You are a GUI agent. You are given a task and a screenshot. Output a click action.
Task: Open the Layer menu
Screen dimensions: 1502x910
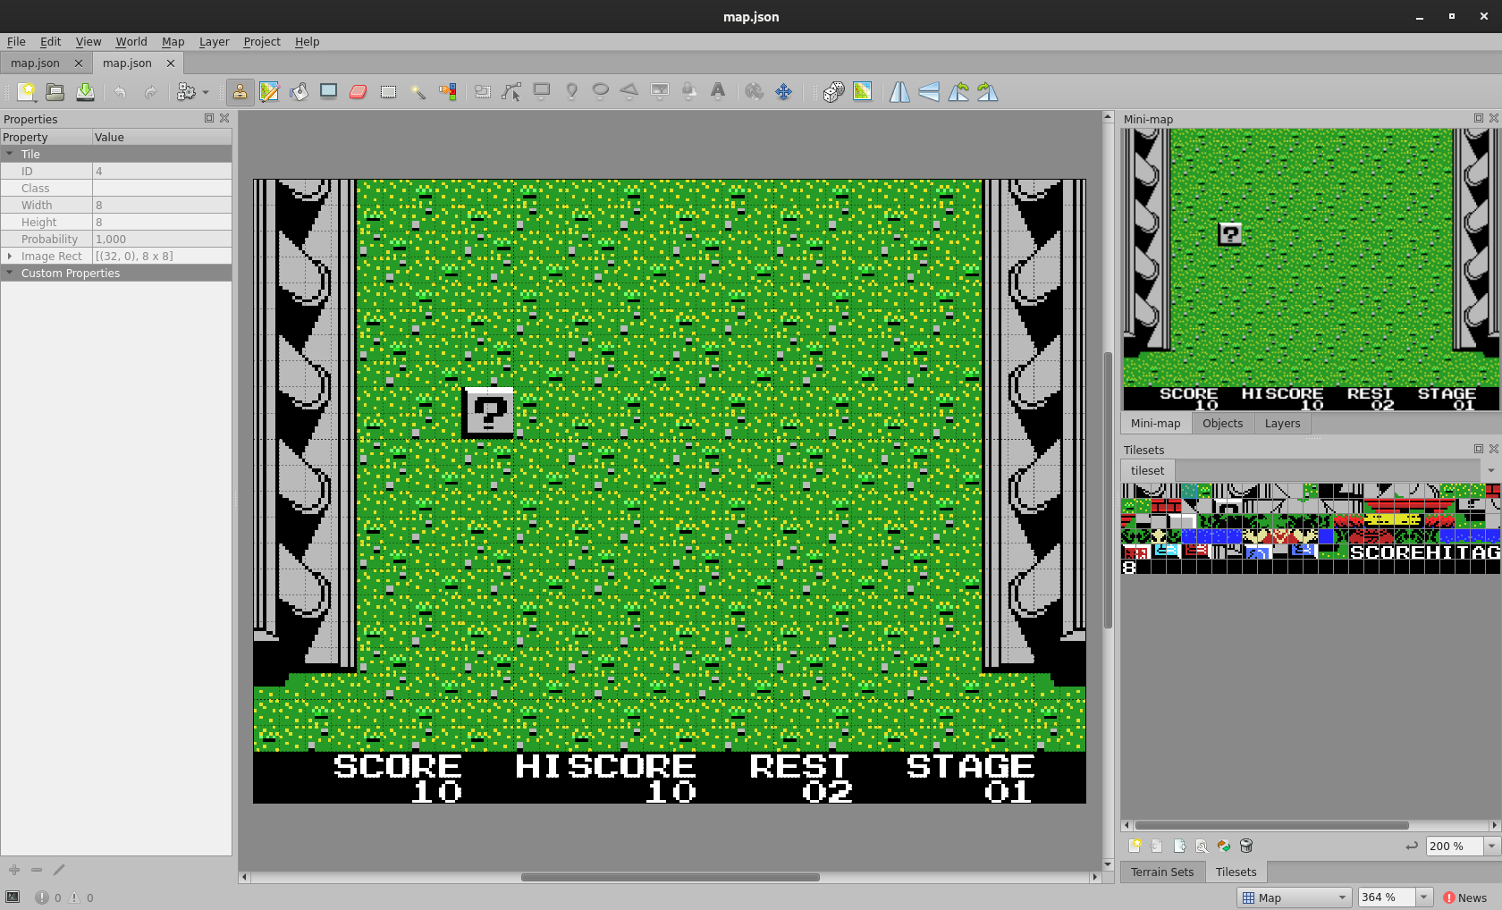pos(214,42)
